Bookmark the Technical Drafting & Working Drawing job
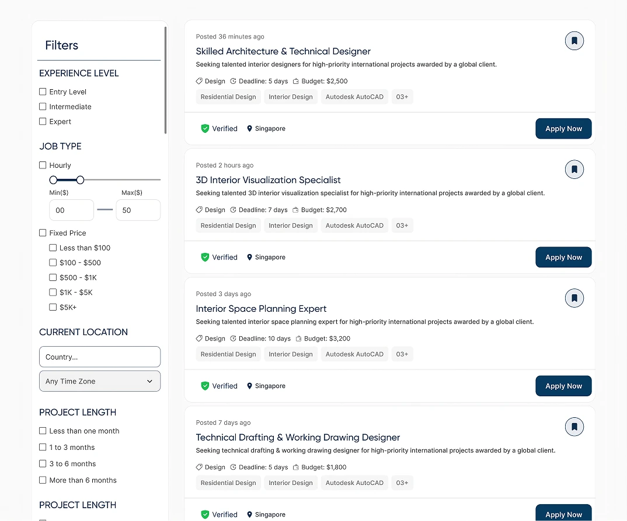This screenshot has width=627, height=521. (x=574, y=427)
